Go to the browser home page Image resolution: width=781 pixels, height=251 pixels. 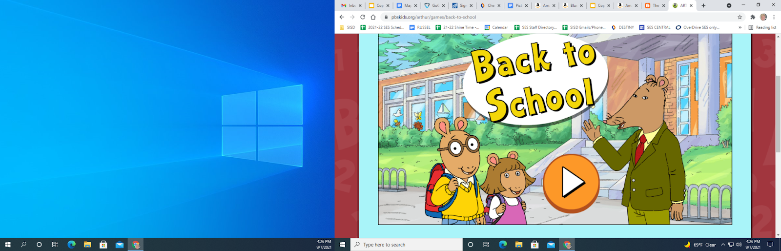click(373, 17)
